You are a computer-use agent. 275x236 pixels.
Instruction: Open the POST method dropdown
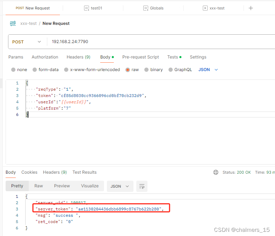27,42
